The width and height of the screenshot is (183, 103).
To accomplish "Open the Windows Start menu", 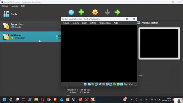I will tap(5, 100).
